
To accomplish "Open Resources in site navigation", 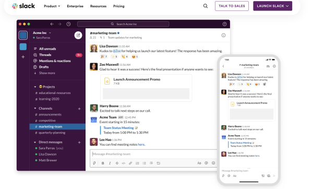I will (x=98, y=6).
